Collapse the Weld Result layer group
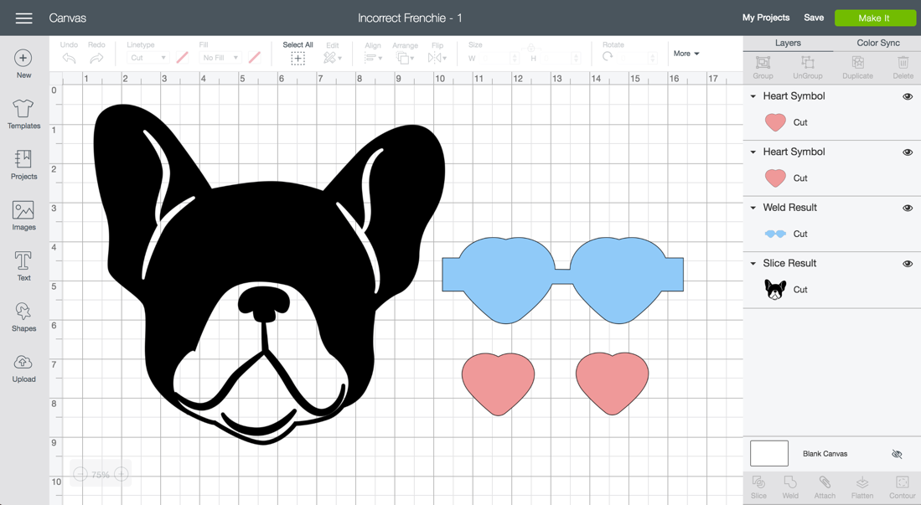This screenshot has width=921, height=505. pos(753,208)
